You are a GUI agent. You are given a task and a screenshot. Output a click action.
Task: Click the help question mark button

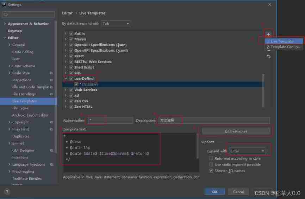(7, 192)
